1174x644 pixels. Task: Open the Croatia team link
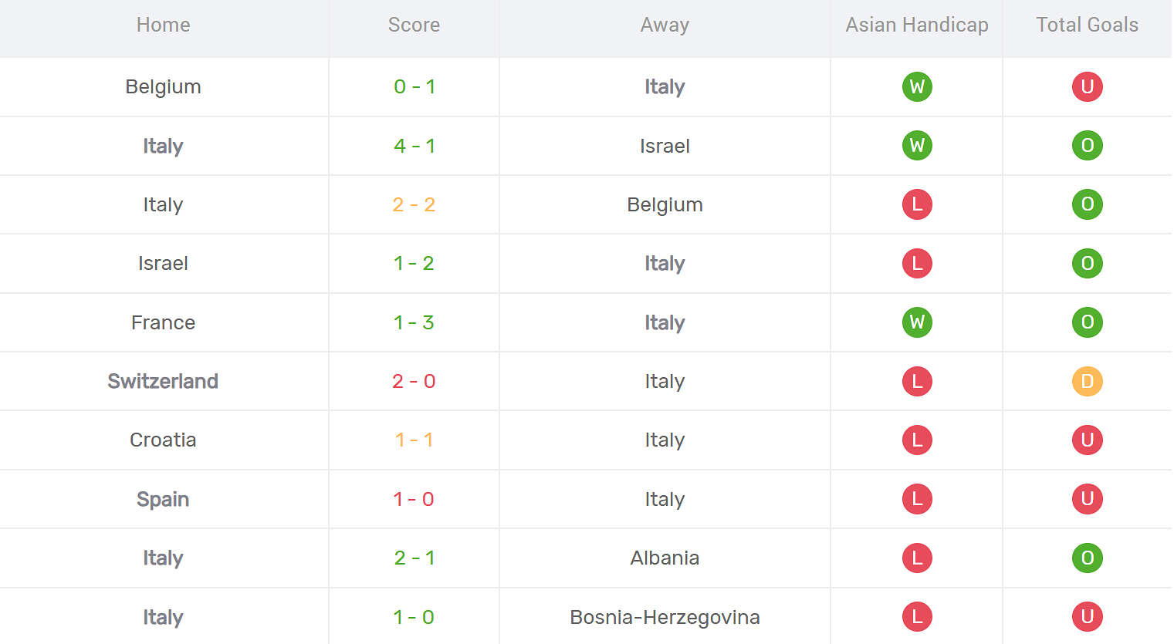(x=163, y=440)
